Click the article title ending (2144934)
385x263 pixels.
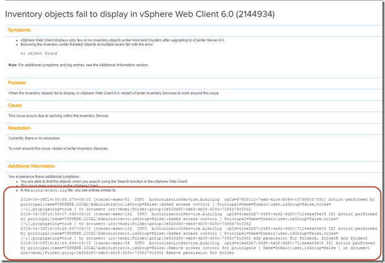coord(140,14)
